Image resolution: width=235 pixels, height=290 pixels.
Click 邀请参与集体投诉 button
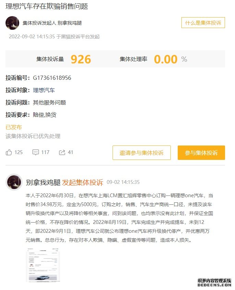coord(142,153)
